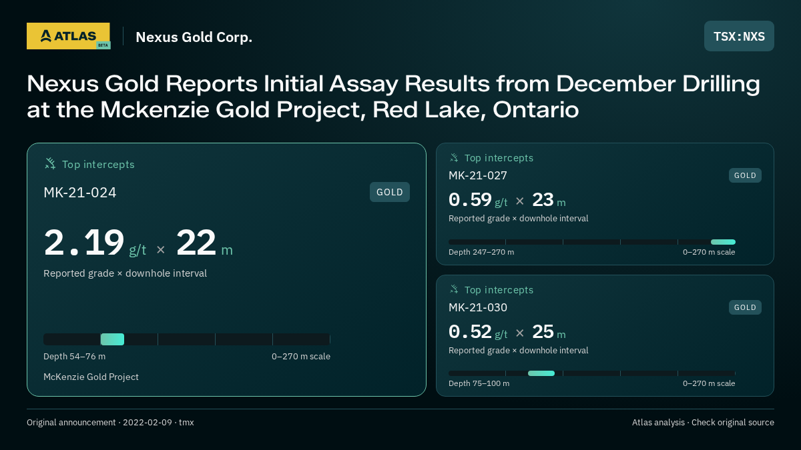The height and width of the screenshot is (450, 801).
Task: Click the hole ID text MK-21-030
Action: pyautogui.click(x=478, y=307)
